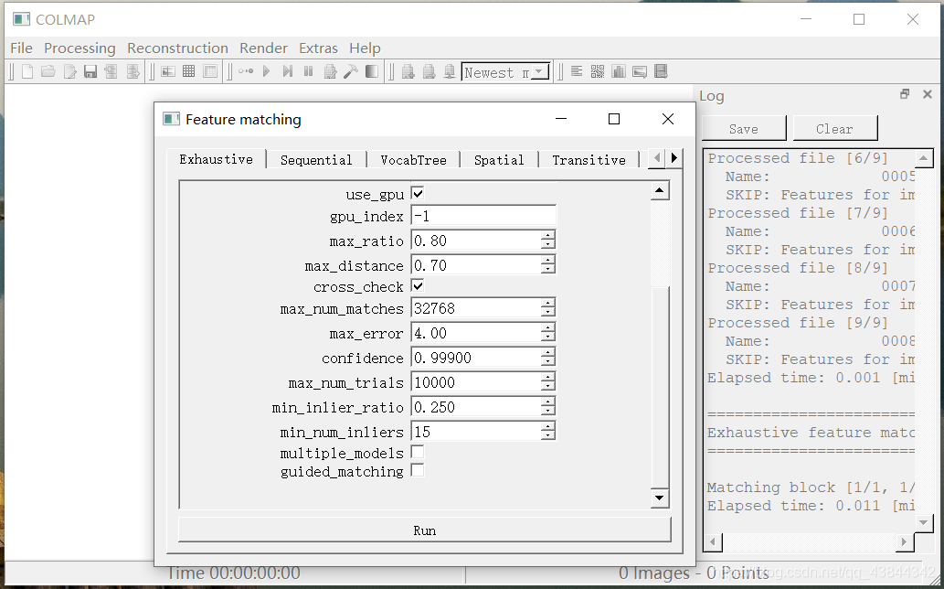The image size is (944, 589).
Task: Click the Clear log button
Action: pos(835,129)
